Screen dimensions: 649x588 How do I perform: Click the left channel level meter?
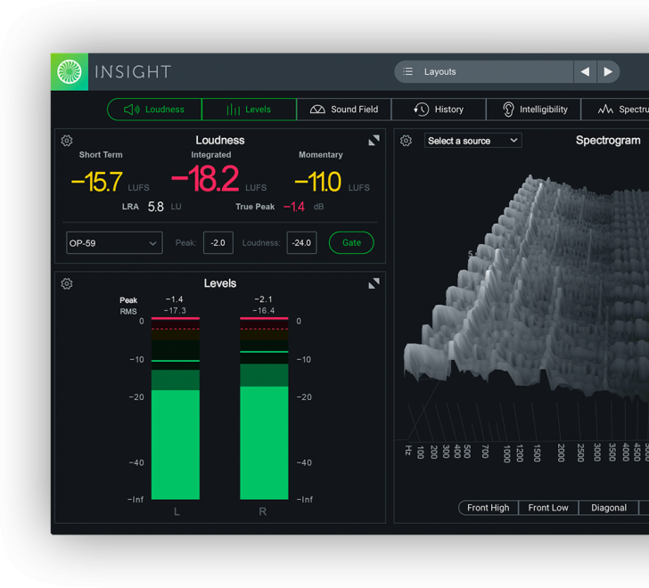pos(176,408)
